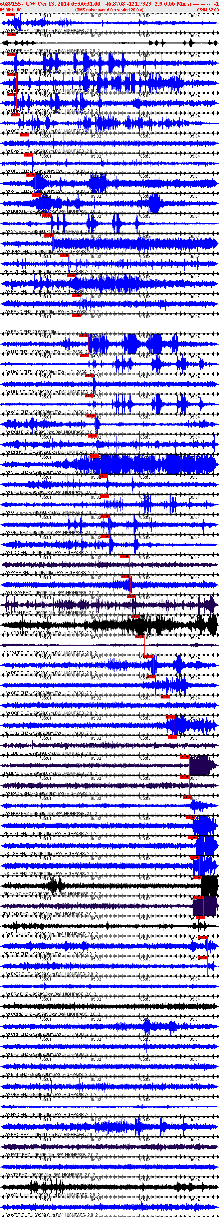Select the "PB B032 EHZ" station label
Image resolution: width=219 pixels, height=1217 pixels.
pyautogui.click(x=16, y=733)
